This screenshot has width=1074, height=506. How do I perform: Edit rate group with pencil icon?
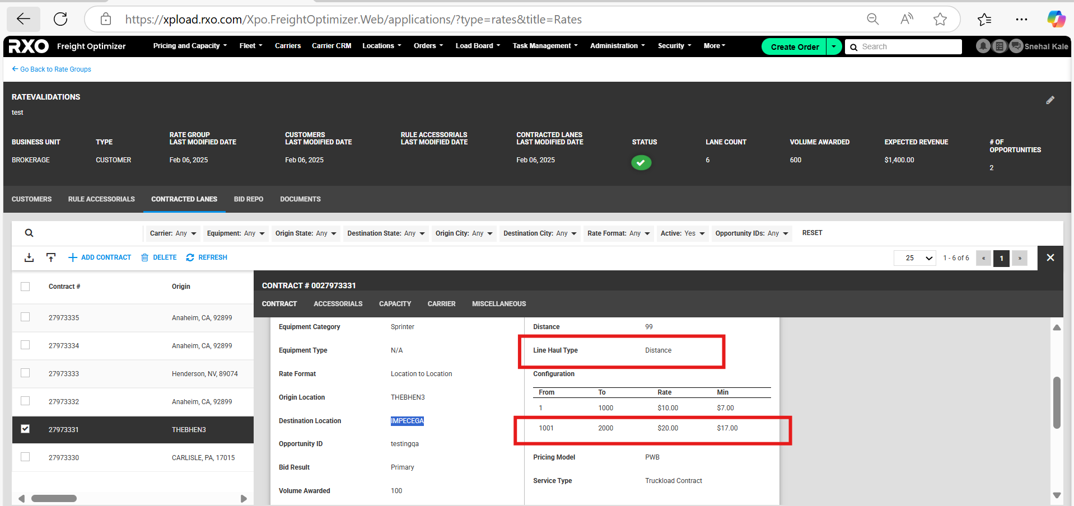tap(1050, 100)
